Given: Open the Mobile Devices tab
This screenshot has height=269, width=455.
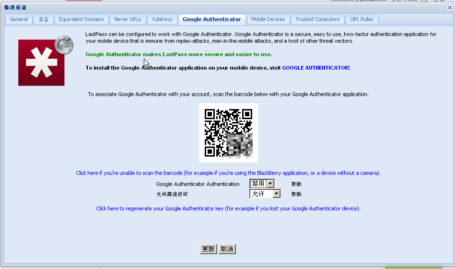Looking at the screenshot, I should (268, 19).
